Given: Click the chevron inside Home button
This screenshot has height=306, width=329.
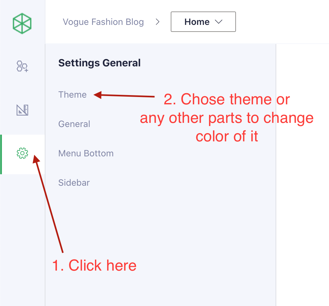Looking at the screenshot, I should [x=219, y=22].
